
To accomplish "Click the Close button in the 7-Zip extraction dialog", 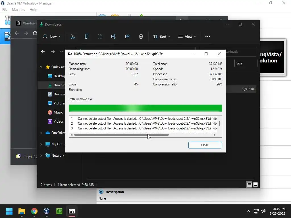I will coord(205,145).
